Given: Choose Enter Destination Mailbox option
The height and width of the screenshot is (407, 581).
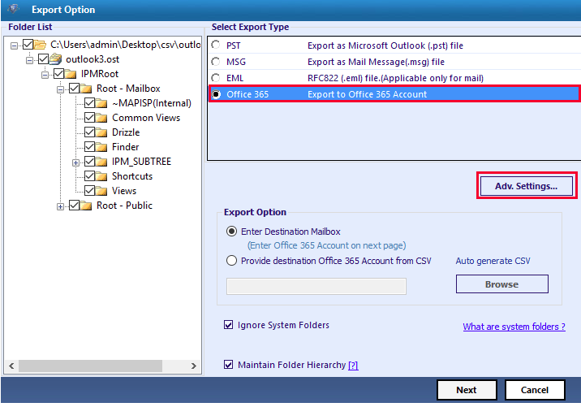Looking at the screenshot, I should (231, 232).
